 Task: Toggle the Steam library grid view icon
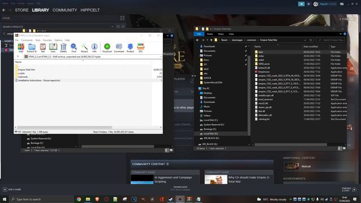[x=122, y=18]
